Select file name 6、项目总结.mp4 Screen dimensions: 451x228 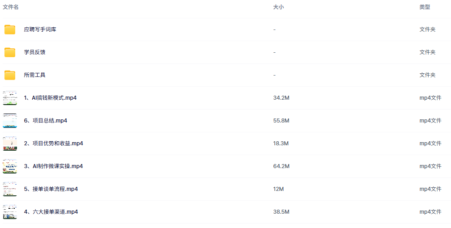point(46,121)
